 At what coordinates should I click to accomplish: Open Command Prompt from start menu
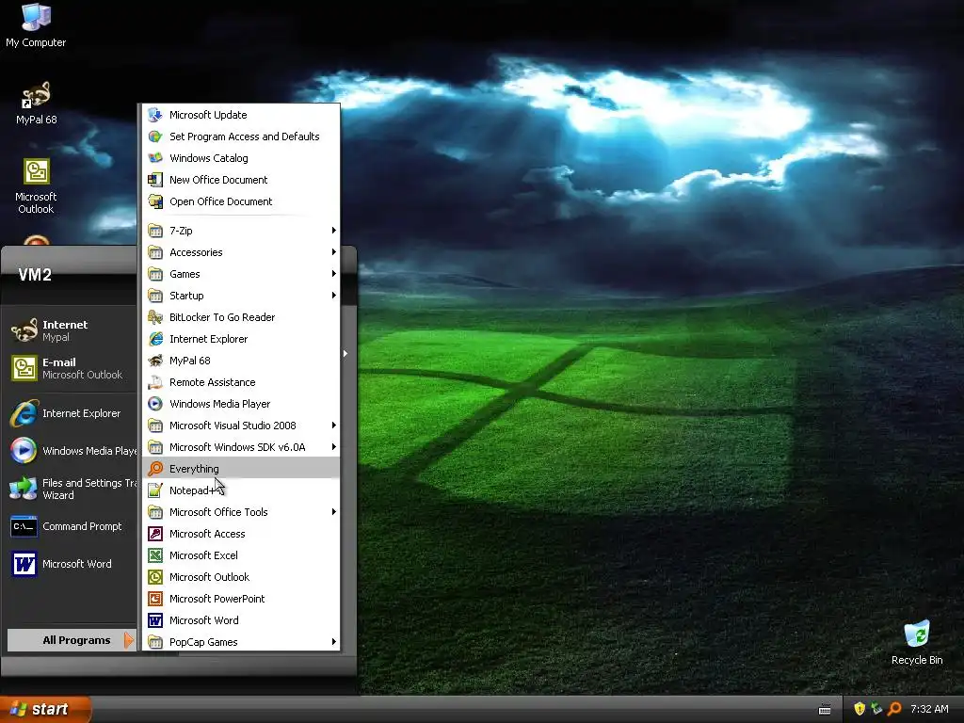(x=71, y=526)
